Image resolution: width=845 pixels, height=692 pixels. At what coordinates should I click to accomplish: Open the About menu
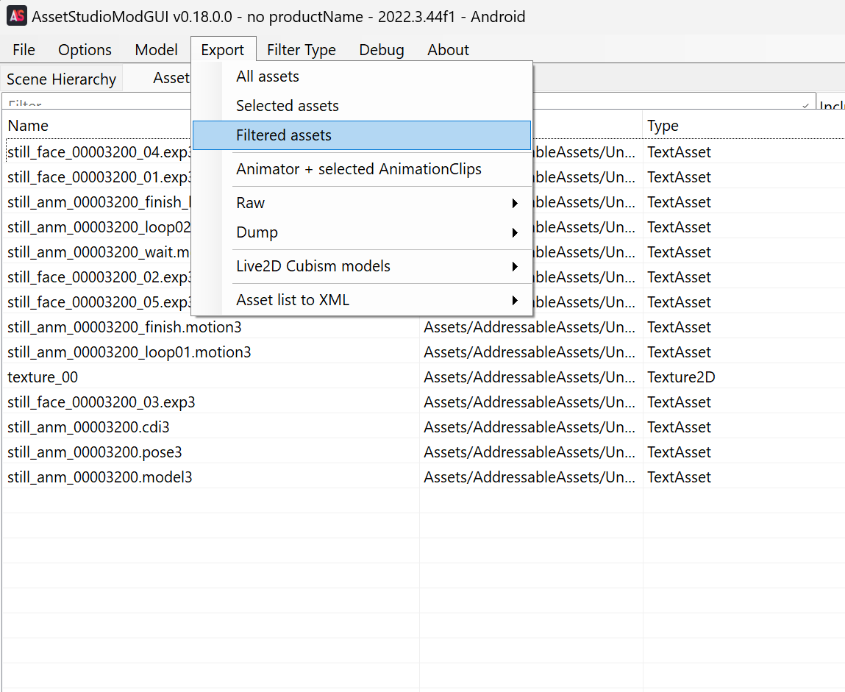click(448, 49)
